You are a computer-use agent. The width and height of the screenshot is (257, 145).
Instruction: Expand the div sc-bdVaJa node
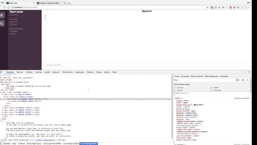[3, 108]
